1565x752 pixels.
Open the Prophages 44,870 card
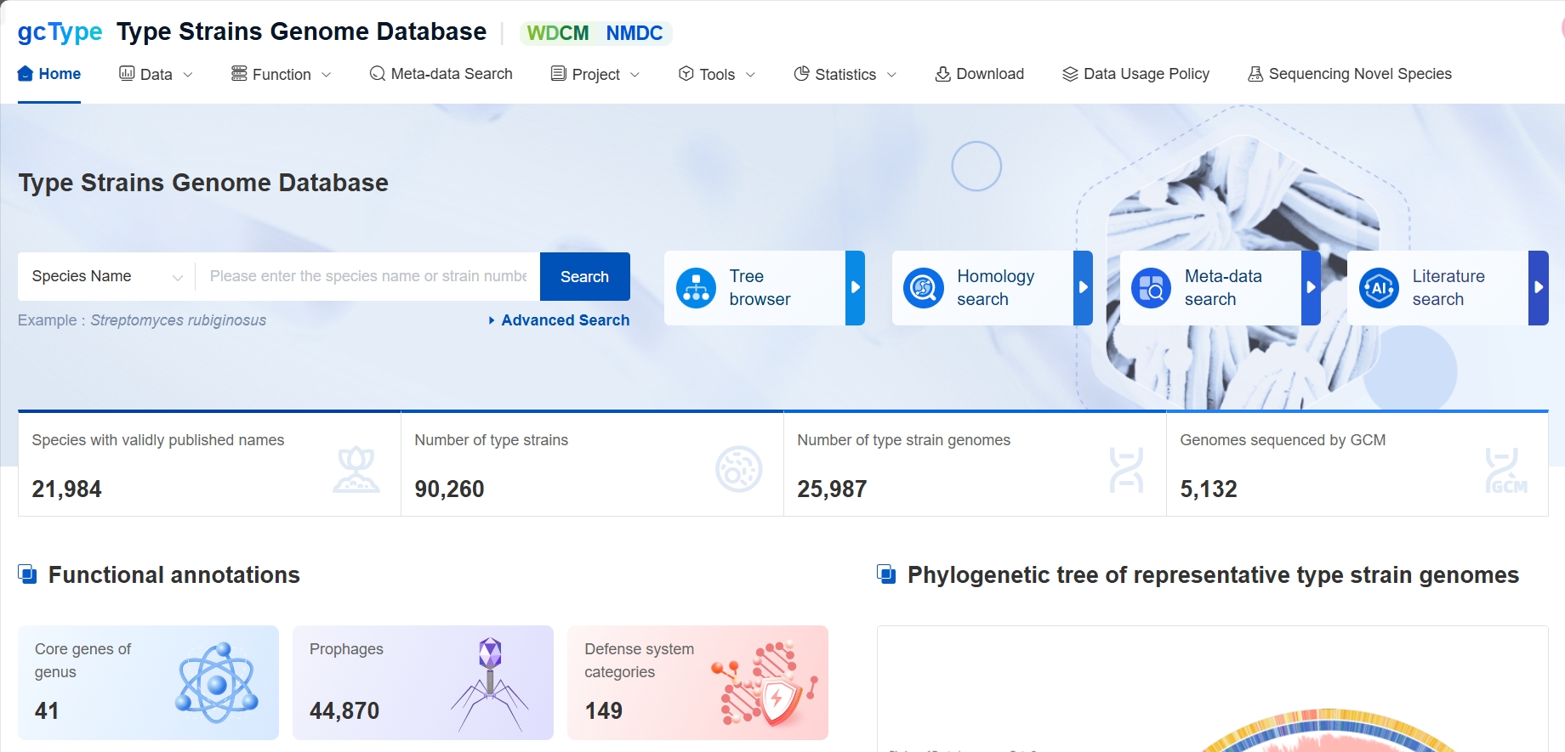tap(424, 682)
